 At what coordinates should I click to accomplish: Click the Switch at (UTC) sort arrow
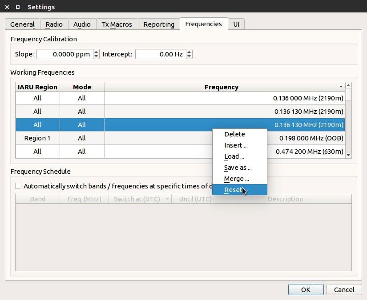167,199
